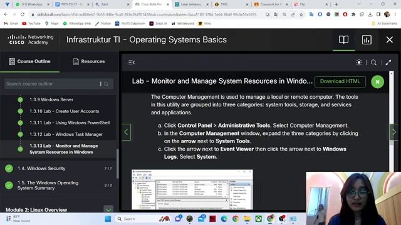Open the course book view icon
Image resolution: width=401 pixels, height=225 pixels.
pyautogui.click(x=343, y=40)
